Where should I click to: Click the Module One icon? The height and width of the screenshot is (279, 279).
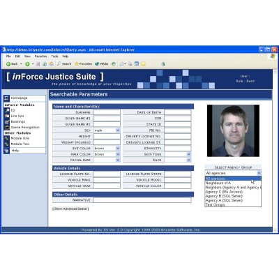pyautogui.click(x=7, y=138)
